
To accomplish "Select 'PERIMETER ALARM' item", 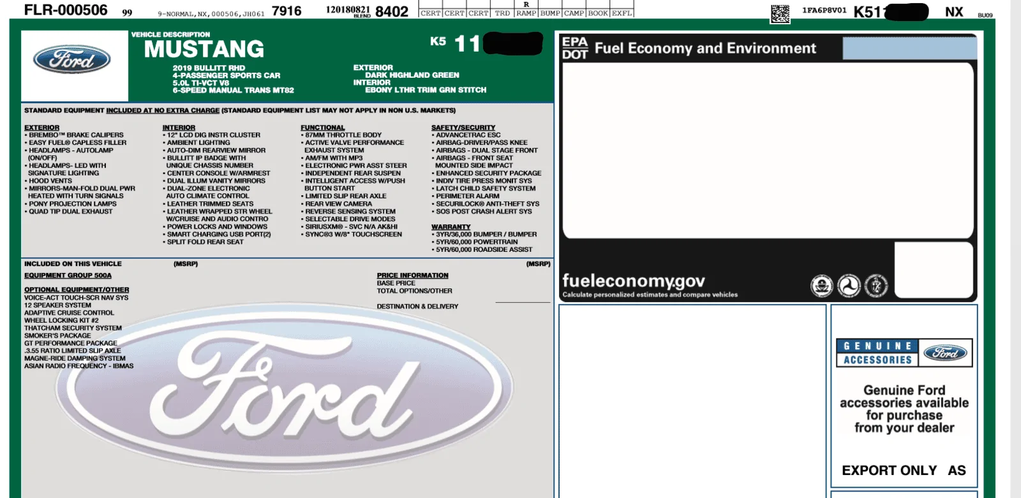I will pyautogui.click(x=465, y=196).
